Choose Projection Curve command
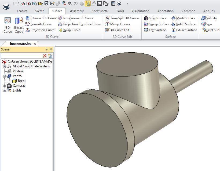The width and height of the screenshot is (220, 171). [x=40, y=30]
